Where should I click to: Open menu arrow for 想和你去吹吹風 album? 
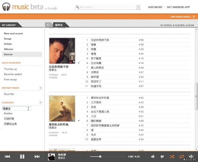(x=79, y=120)
